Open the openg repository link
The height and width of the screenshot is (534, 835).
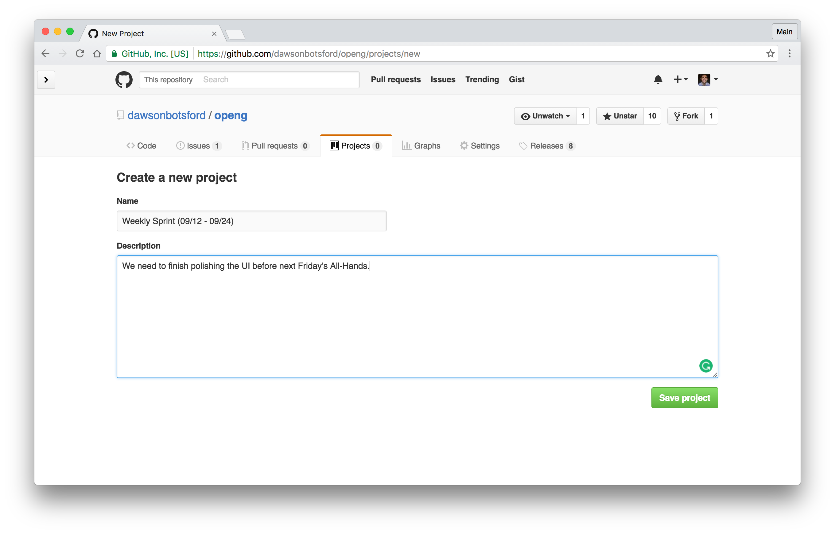tap(230, 115)
